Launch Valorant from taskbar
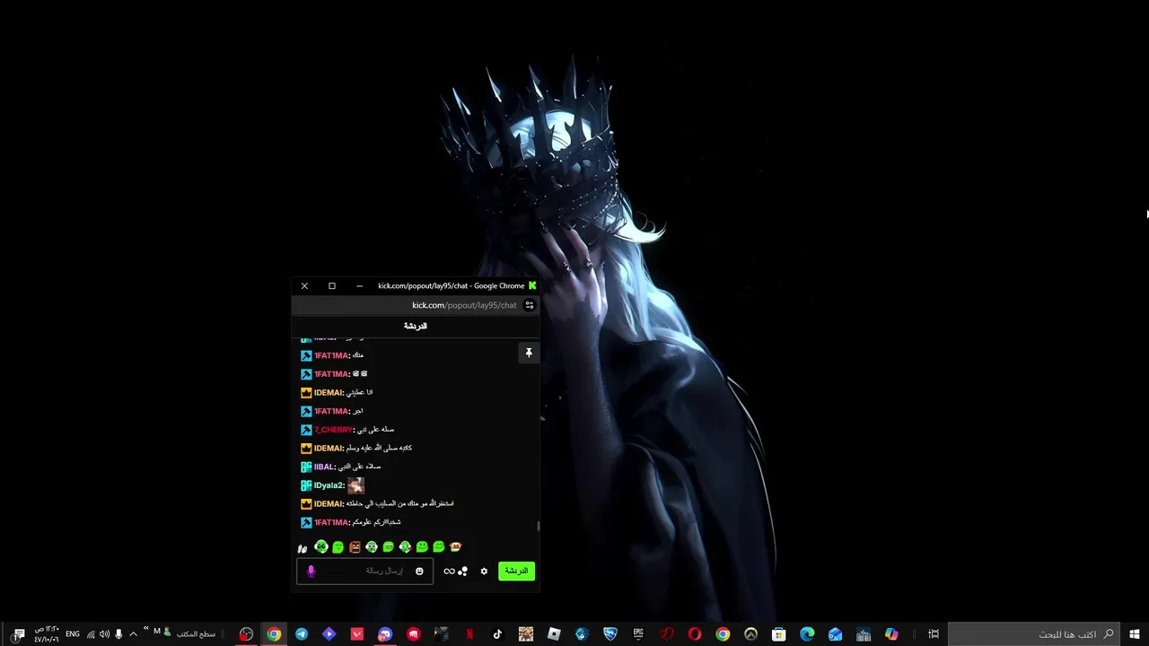This screenshot has width=1149, height=646. tap(357, 634)
